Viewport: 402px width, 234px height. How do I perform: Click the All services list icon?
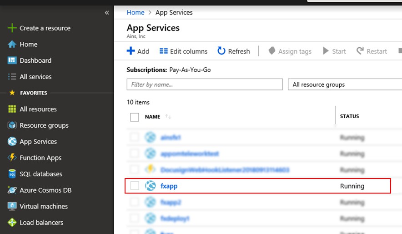click(12, 77)
